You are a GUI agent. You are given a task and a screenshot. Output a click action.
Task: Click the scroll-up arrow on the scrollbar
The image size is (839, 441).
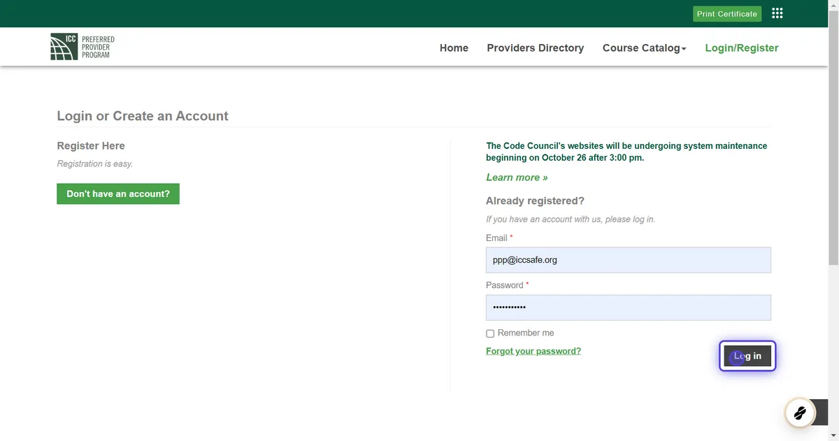coord(834,4)
